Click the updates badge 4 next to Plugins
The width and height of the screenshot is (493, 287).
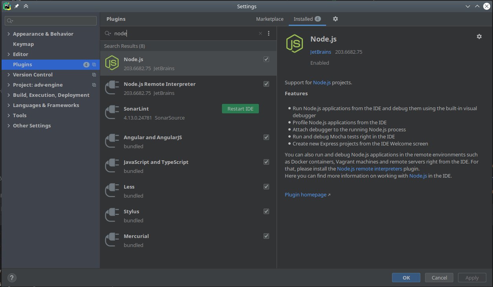point(86,65)
